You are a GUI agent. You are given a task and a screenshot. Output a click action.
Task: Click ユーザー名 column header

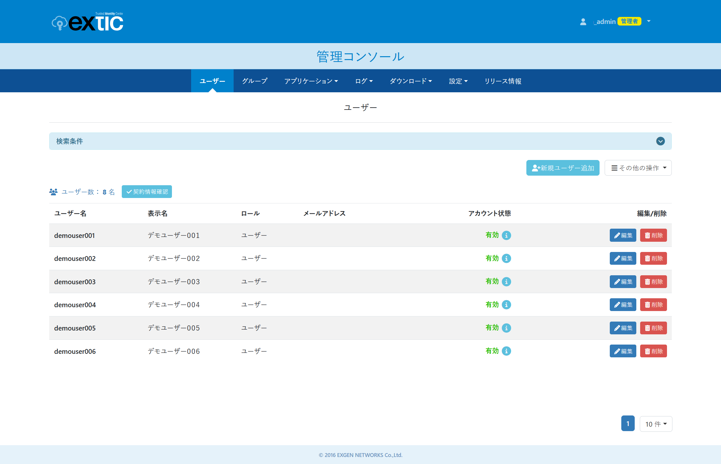click(x=70, y=213)
